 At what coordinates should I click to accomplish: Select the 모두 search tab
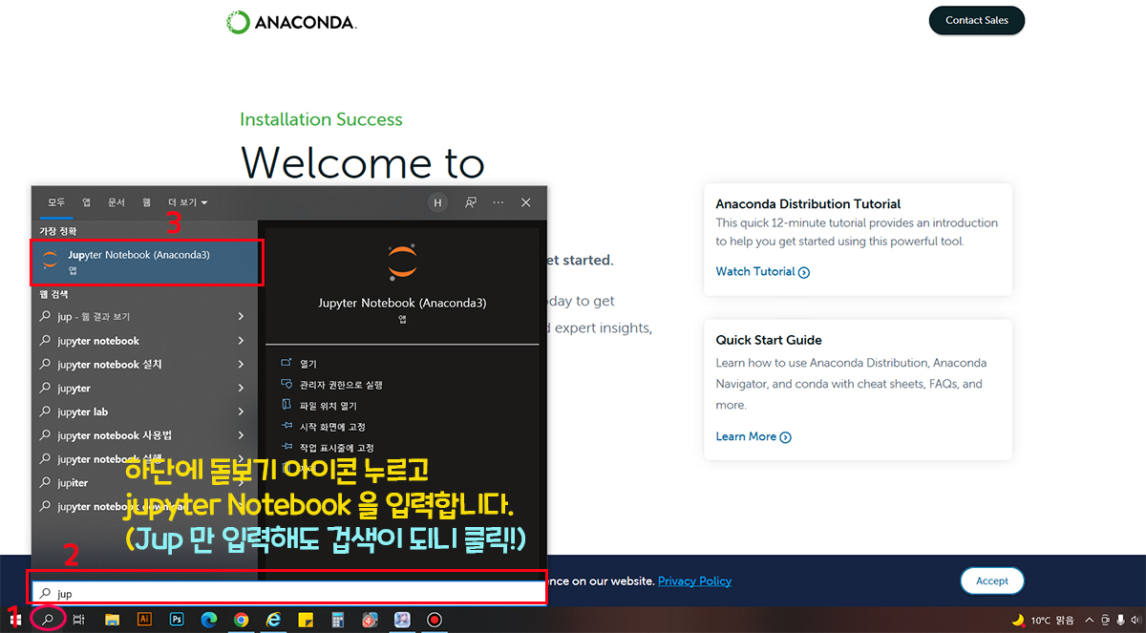point(56,202)
